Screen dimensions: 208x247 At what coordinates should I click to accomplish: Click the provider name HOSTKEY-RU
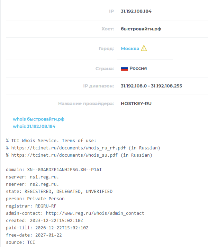(136, 103)
